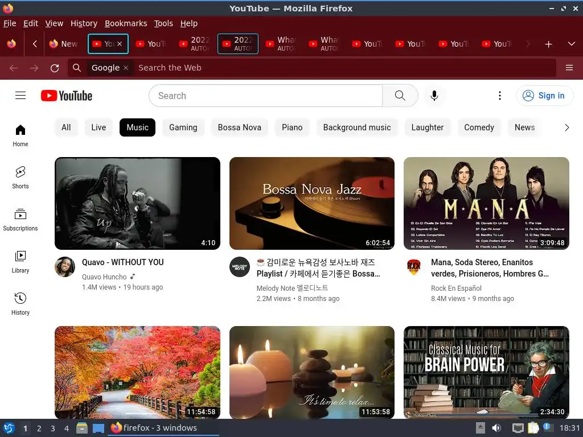Open the History menu

84,23
